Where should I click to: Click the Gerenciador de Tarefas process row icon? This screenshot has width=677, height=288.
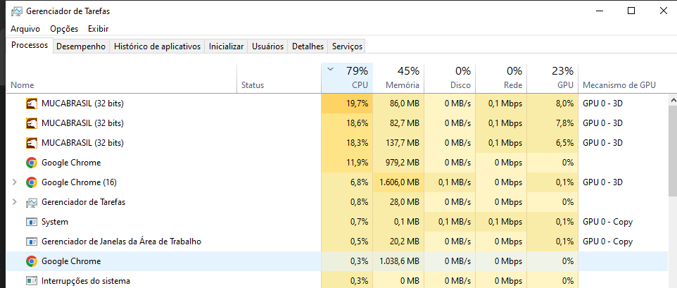point(32,202)
